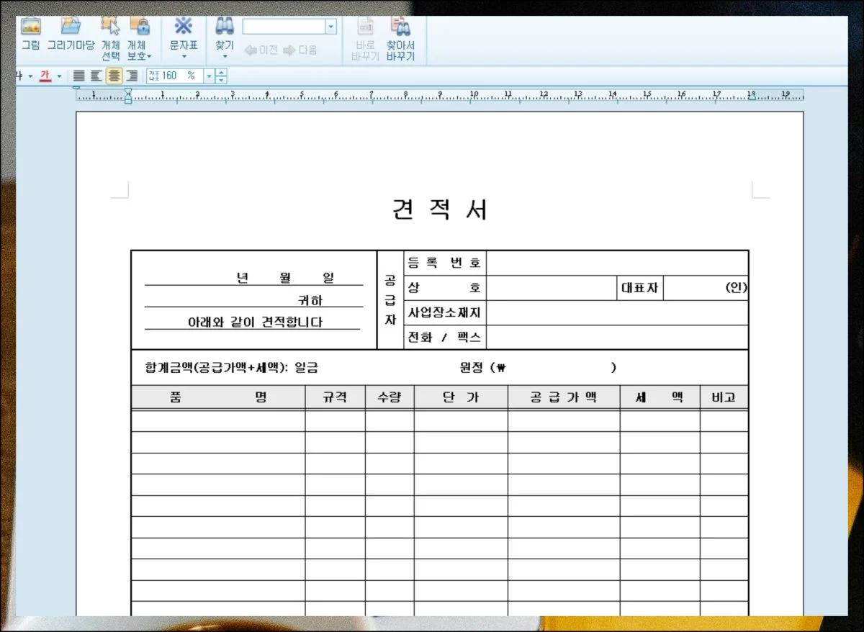The width and height of the screenshot is (864, 632).
Task: Click the 찾기 binoculars icon
Action: click(x=225, y=27)
